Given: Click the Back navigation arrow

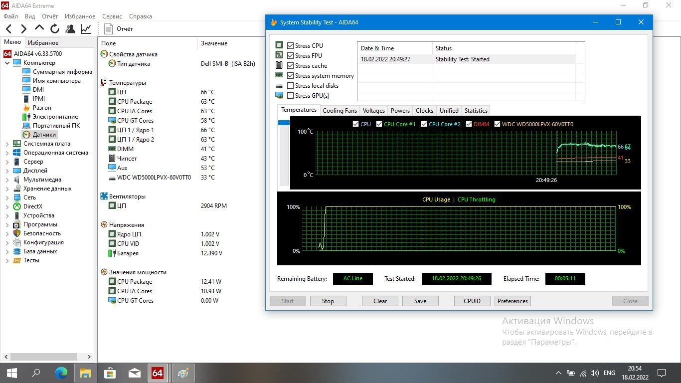Looking at the screenshot, I should click(x=9, y=29).
